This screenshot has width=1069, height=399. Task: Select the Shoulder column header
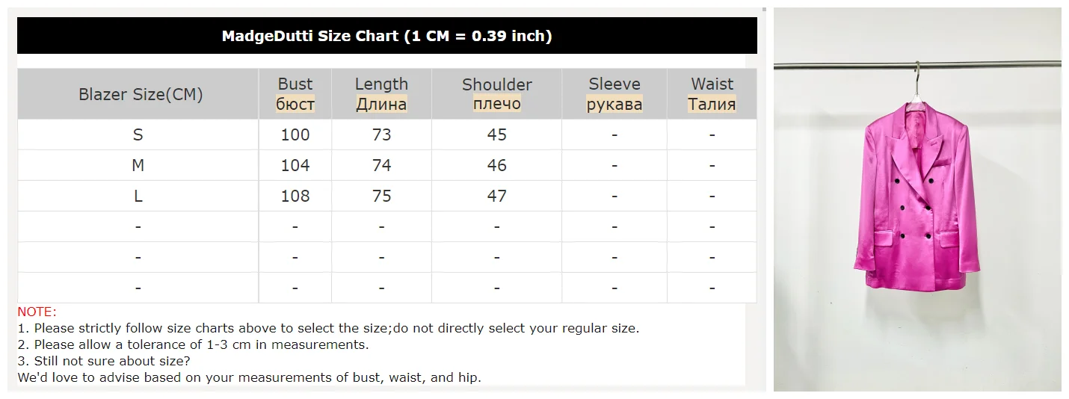pos(496,93)
